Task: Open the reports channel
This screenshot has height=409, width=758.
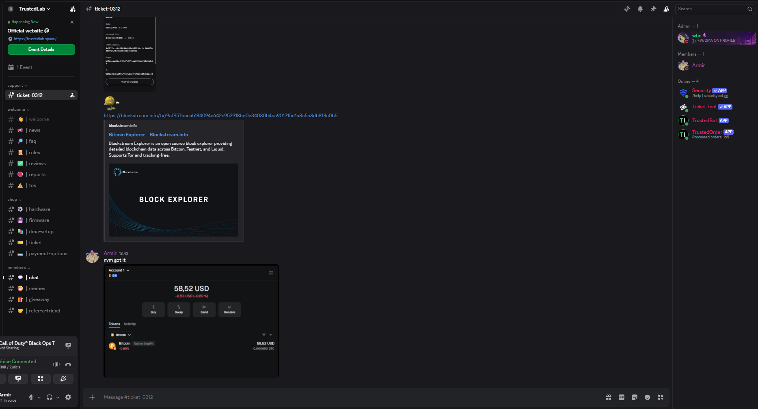Action: (x=41, y=174)
